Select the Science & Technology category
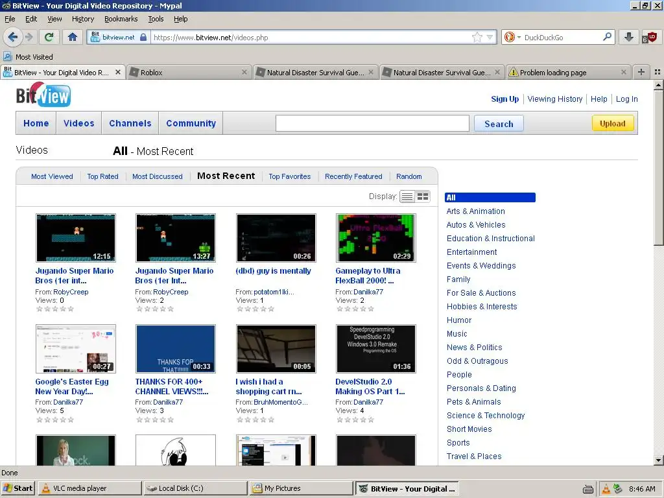This screenshot has width=664, height=498. click(485, 416)
